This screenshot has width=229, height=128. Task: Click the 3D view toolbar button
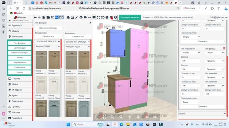coord(102,17)
